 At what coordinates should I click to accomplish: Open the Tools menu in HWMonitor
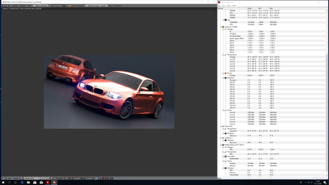click(x=229, y=6)
